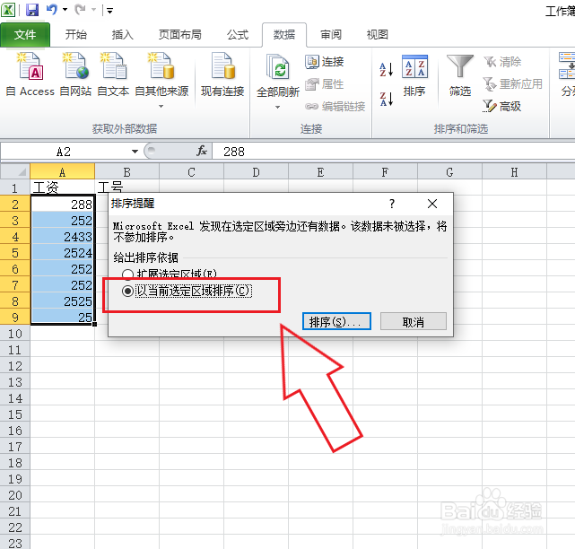This screenshot has height=549, width=575.
Task: Click cell A8 with value 2525
Action: click(62, 301)
